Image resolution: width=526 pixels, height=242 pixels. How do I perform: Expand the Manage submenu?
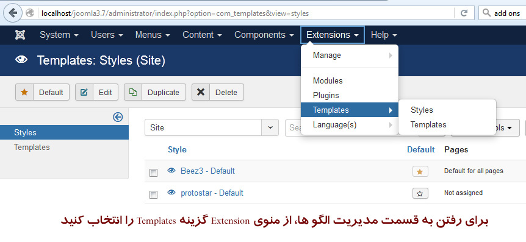coord(349,55)
